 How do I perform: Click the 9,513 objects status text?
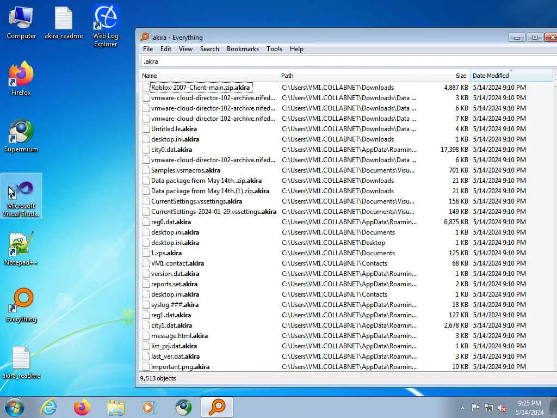click(x=158, y=378)
